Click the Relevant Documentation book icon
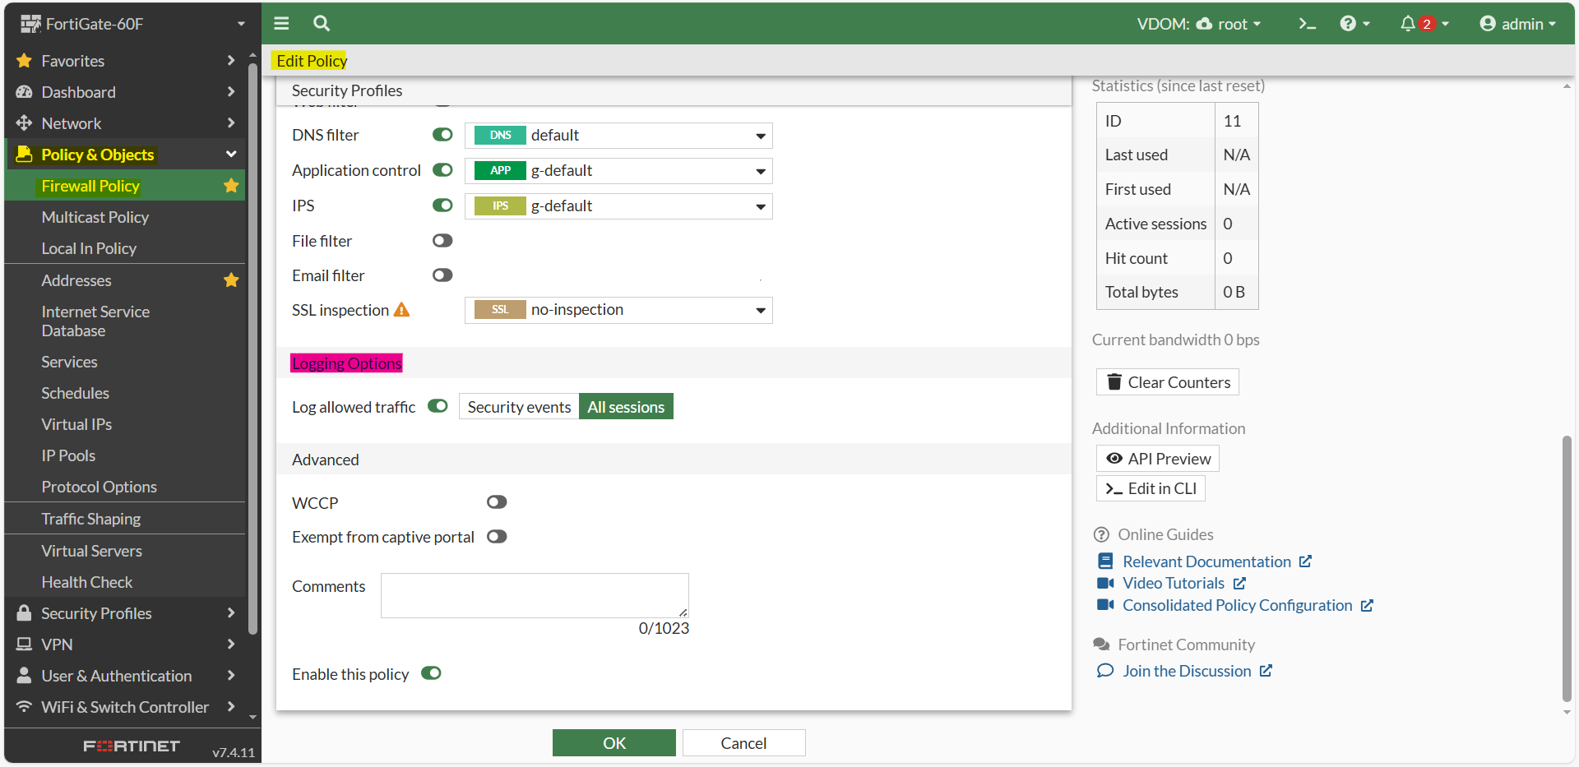Viewport: 1579px width, 767px height. pyautogui.click(x=1105, y=561)
